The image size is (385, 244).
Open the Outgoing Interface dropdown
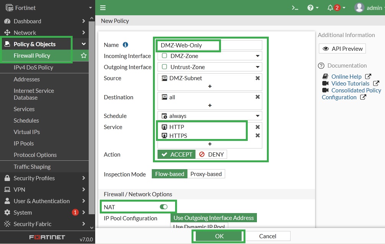coord(210,67)
